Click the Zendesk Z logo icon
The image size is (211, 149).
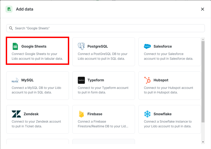(16, 114)
